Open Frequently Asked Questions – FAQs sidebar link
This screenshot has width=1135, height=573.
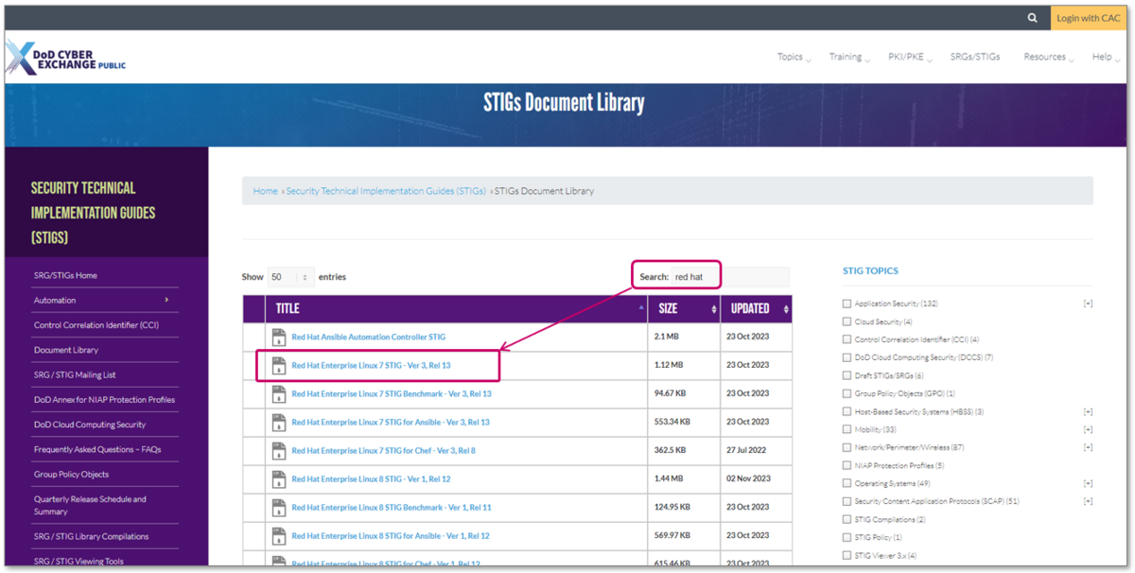(x=97, y=449)
